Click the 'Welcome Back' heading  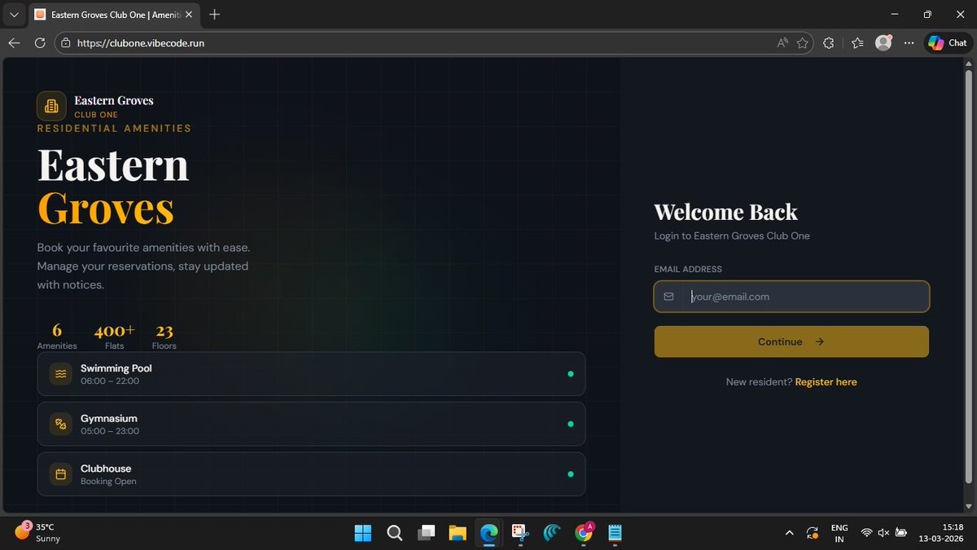pyautogui.click(x=726, y=213)
